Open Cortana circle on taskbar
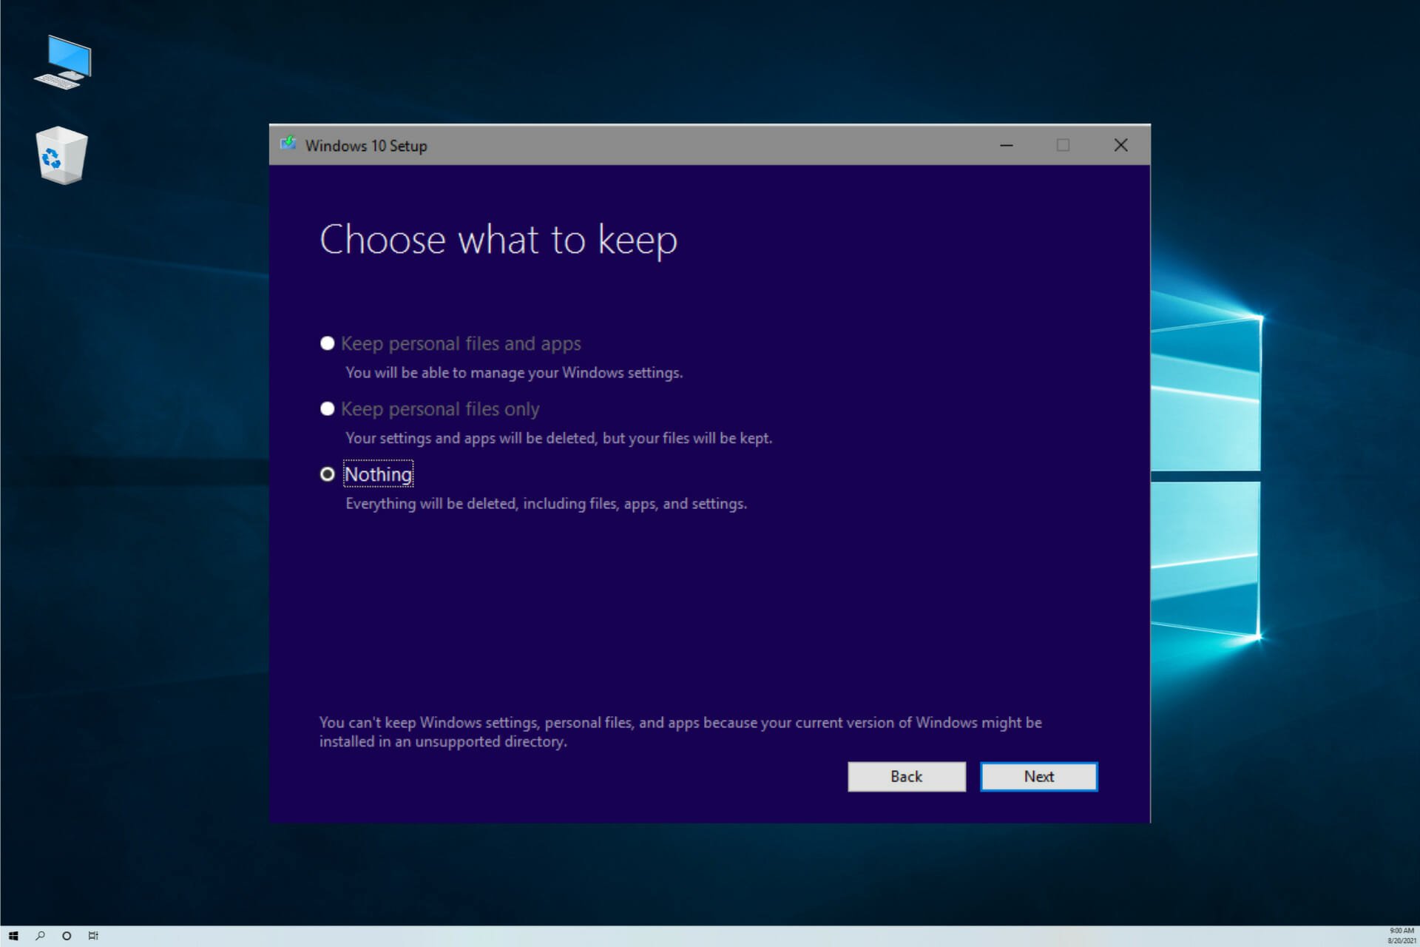The height and width of the screenshot is (947, 1420). click(67, 936)
